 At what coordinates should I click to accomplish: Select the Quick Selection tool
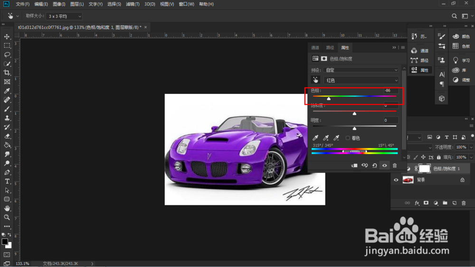[x=7, y=64]
